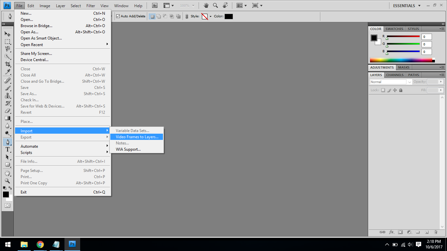Open the Style picker dropdown arrow
This screenshot has width=447, height=251.
tap(210, 16)
